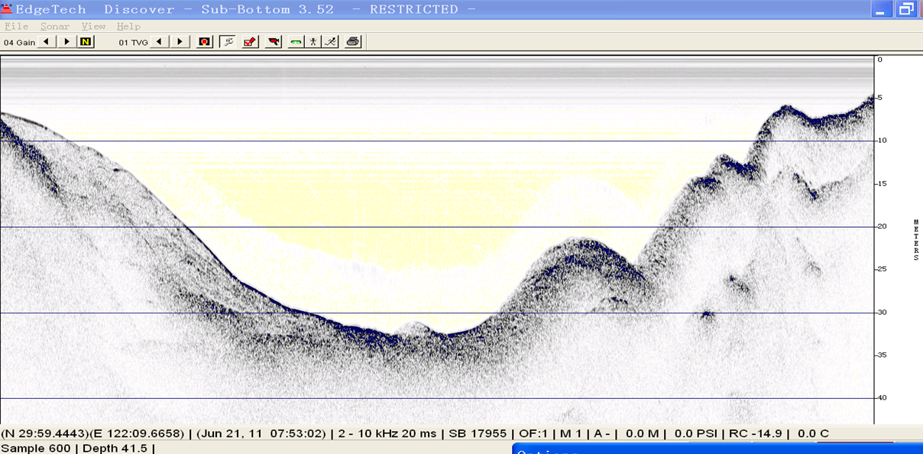Click the running figure icon in the toolbar
Viewport: 923px width, 454px height.
[330, 41]
